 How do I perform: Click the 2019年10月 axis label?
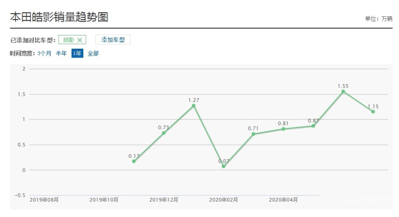[104, 200]
